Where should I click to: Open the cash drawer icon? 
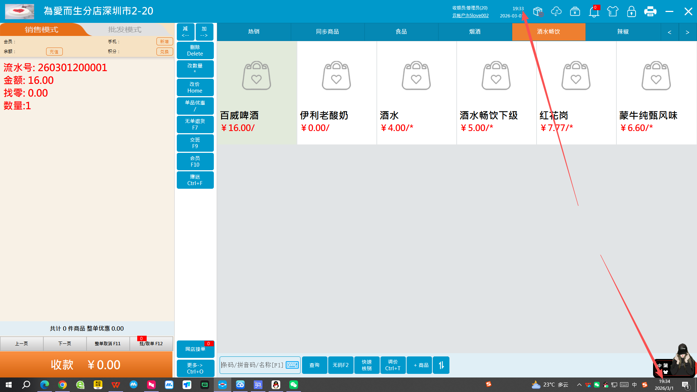click(575, 12)
